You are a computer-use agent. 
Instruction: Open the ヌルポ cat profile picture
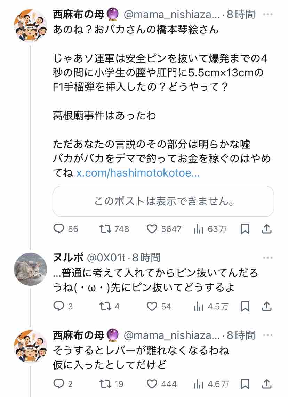click(30, 269)
